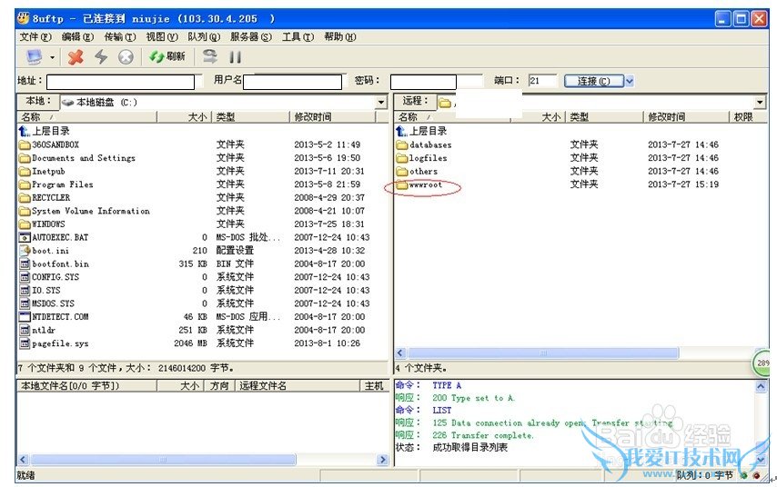Sort remote list by 权限 column

[x=747, y=117]
